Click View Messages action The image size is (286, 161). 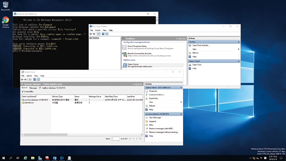pos(155,118)
